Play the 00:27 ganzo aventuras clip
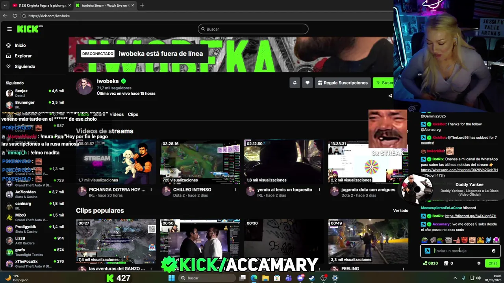 click(x=116, y=241)
